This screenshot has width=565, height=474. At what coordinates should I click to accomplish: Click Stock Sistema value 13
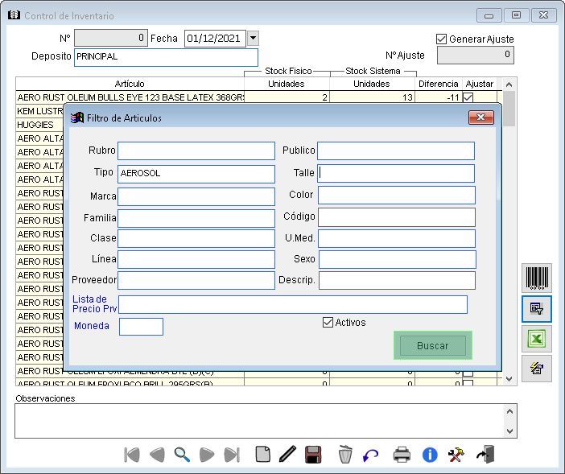coord(372,97)
